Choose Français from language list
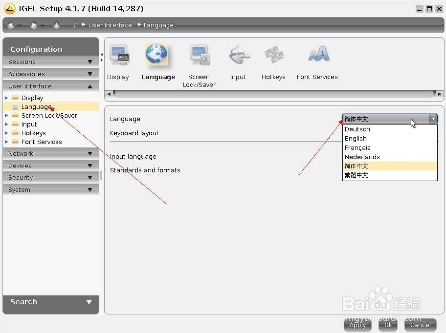 pos(390,147)
